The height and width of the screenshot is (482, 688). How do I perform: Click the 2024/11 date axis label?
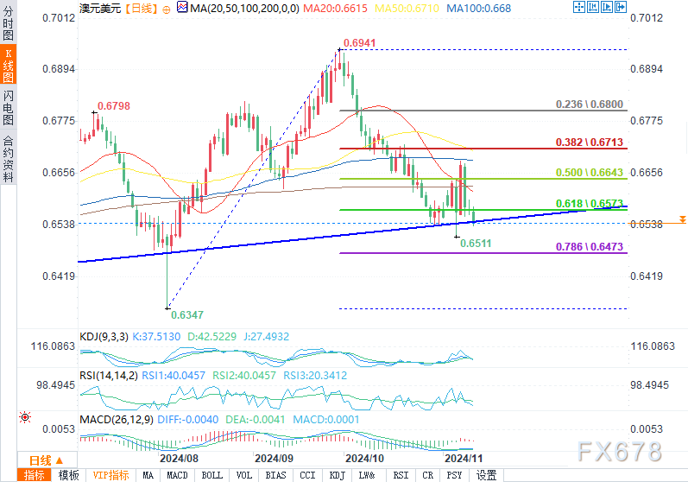click(464, 459)
